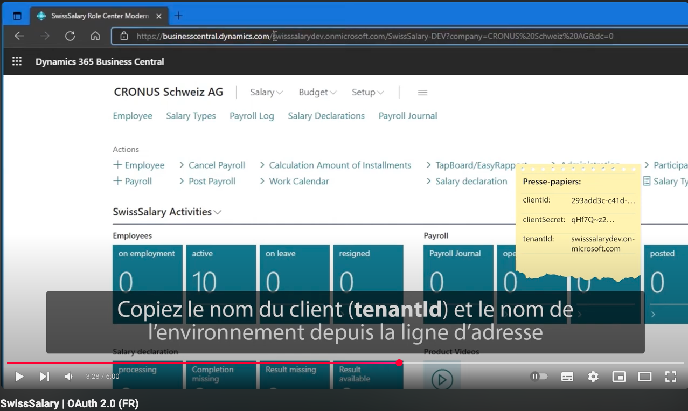Viewport: 688px width, 411px height.
Task: Go forward in browser history
Action: click(x=45, y=36)
